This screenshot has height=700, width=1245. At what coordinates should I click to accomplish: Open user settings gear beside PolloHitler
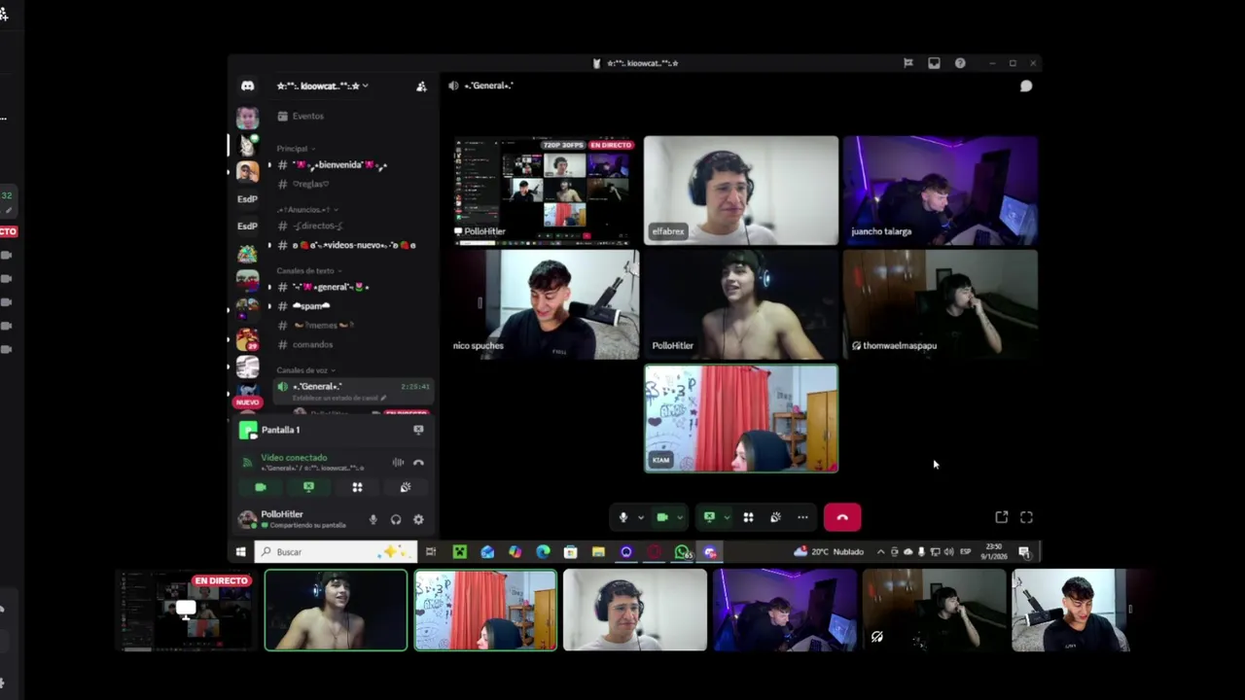pyautogui.click(x=418, y=519)
